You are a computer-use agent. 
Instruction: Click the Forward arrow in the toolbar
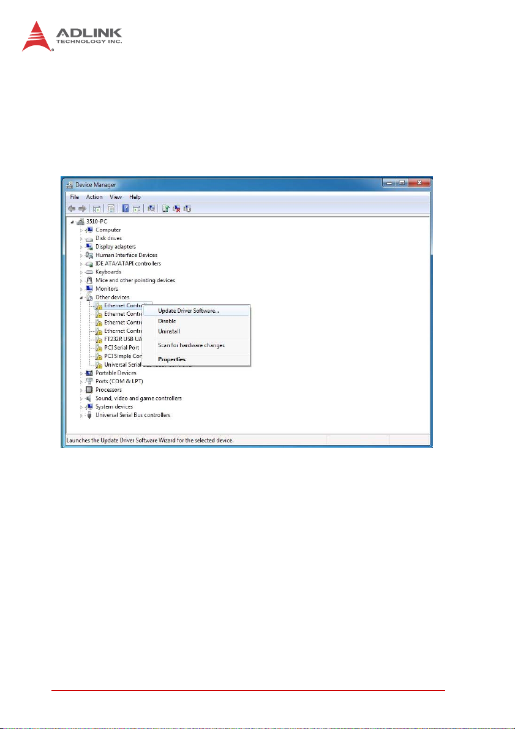pyautogui.click(x=82, y=209)
